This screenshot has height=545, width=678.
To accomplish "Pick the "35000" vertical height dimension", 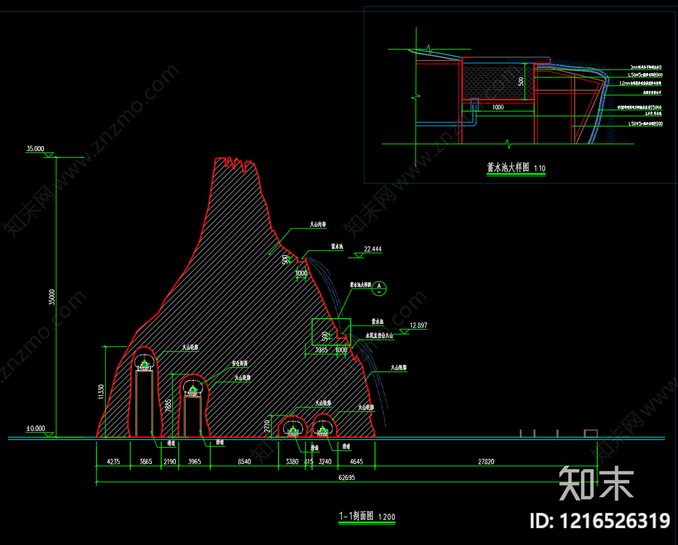I will pos(52,297).
